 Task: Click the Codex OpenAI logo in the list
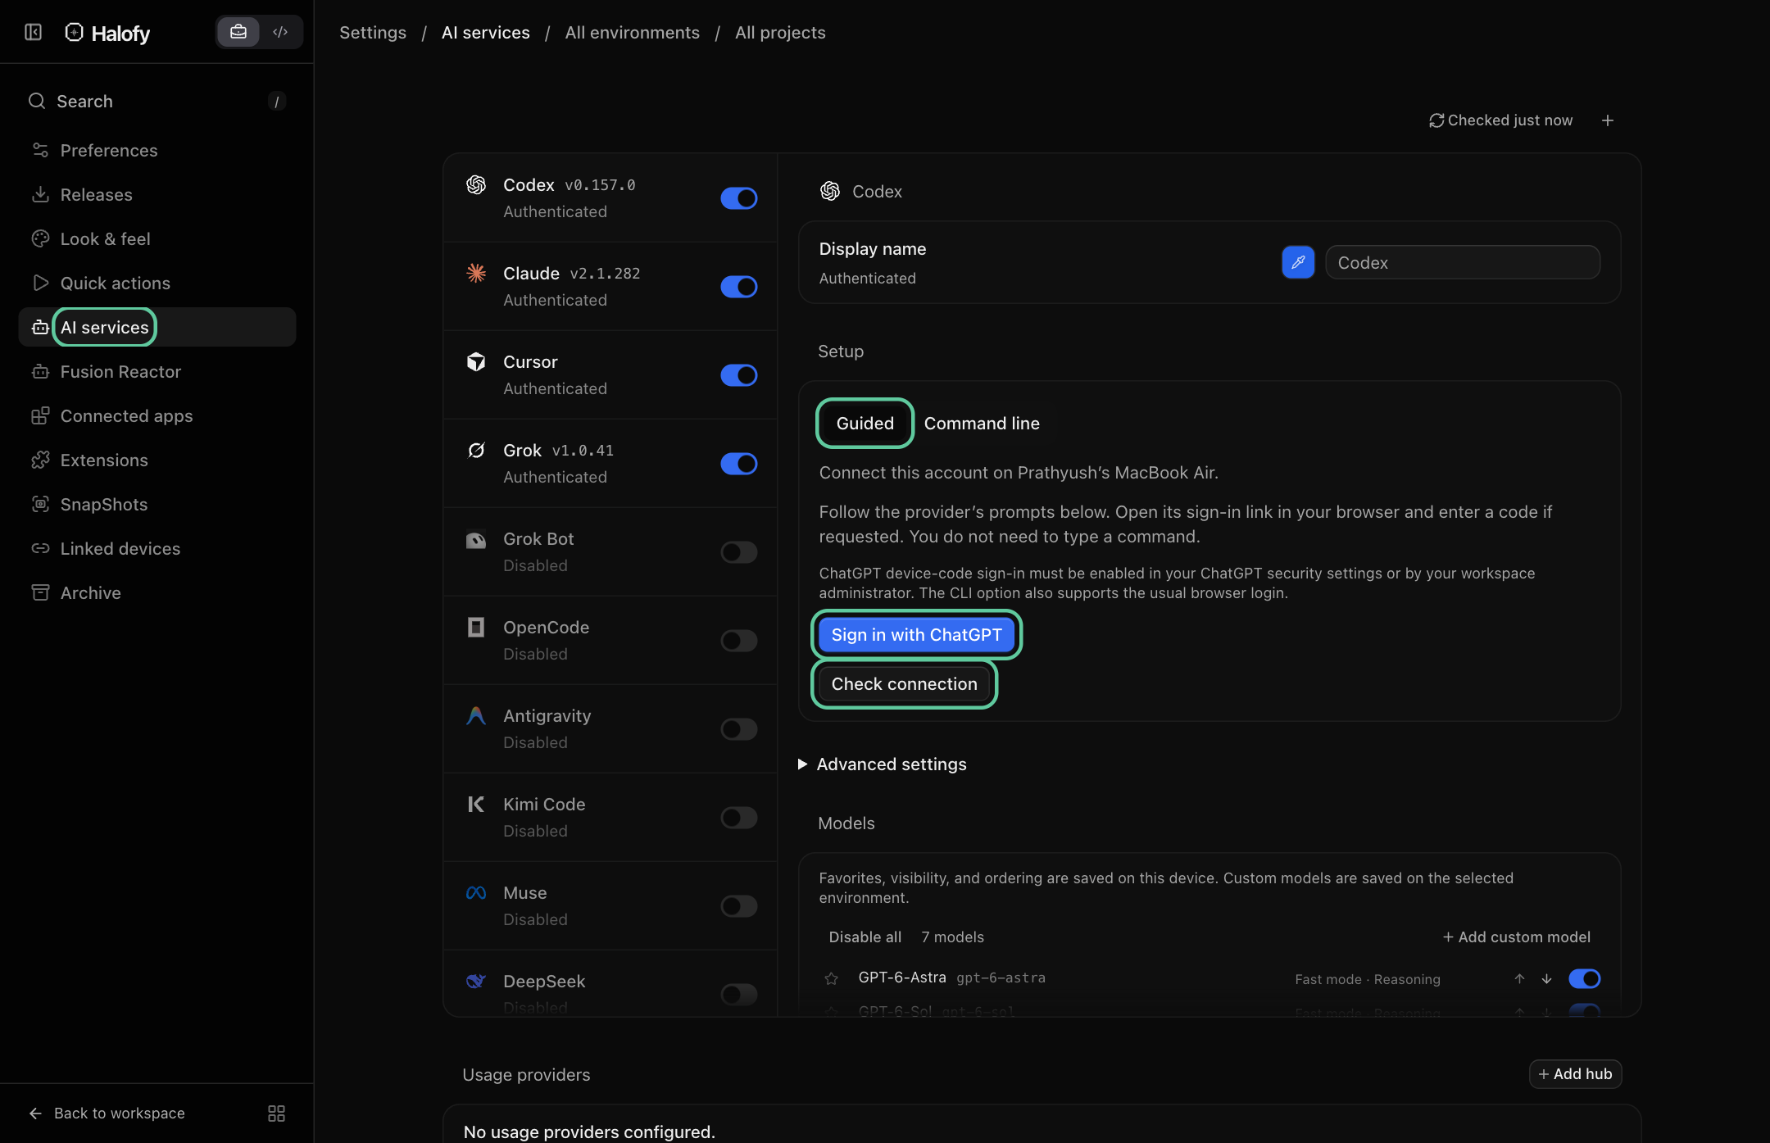click(x=476, y=184)
